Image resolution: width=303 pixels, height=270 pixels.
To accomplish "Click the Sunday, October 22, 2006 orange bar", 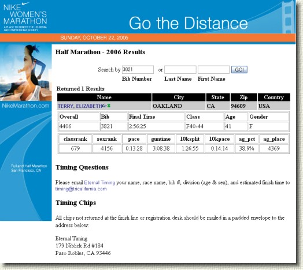I will click(147, 37).
